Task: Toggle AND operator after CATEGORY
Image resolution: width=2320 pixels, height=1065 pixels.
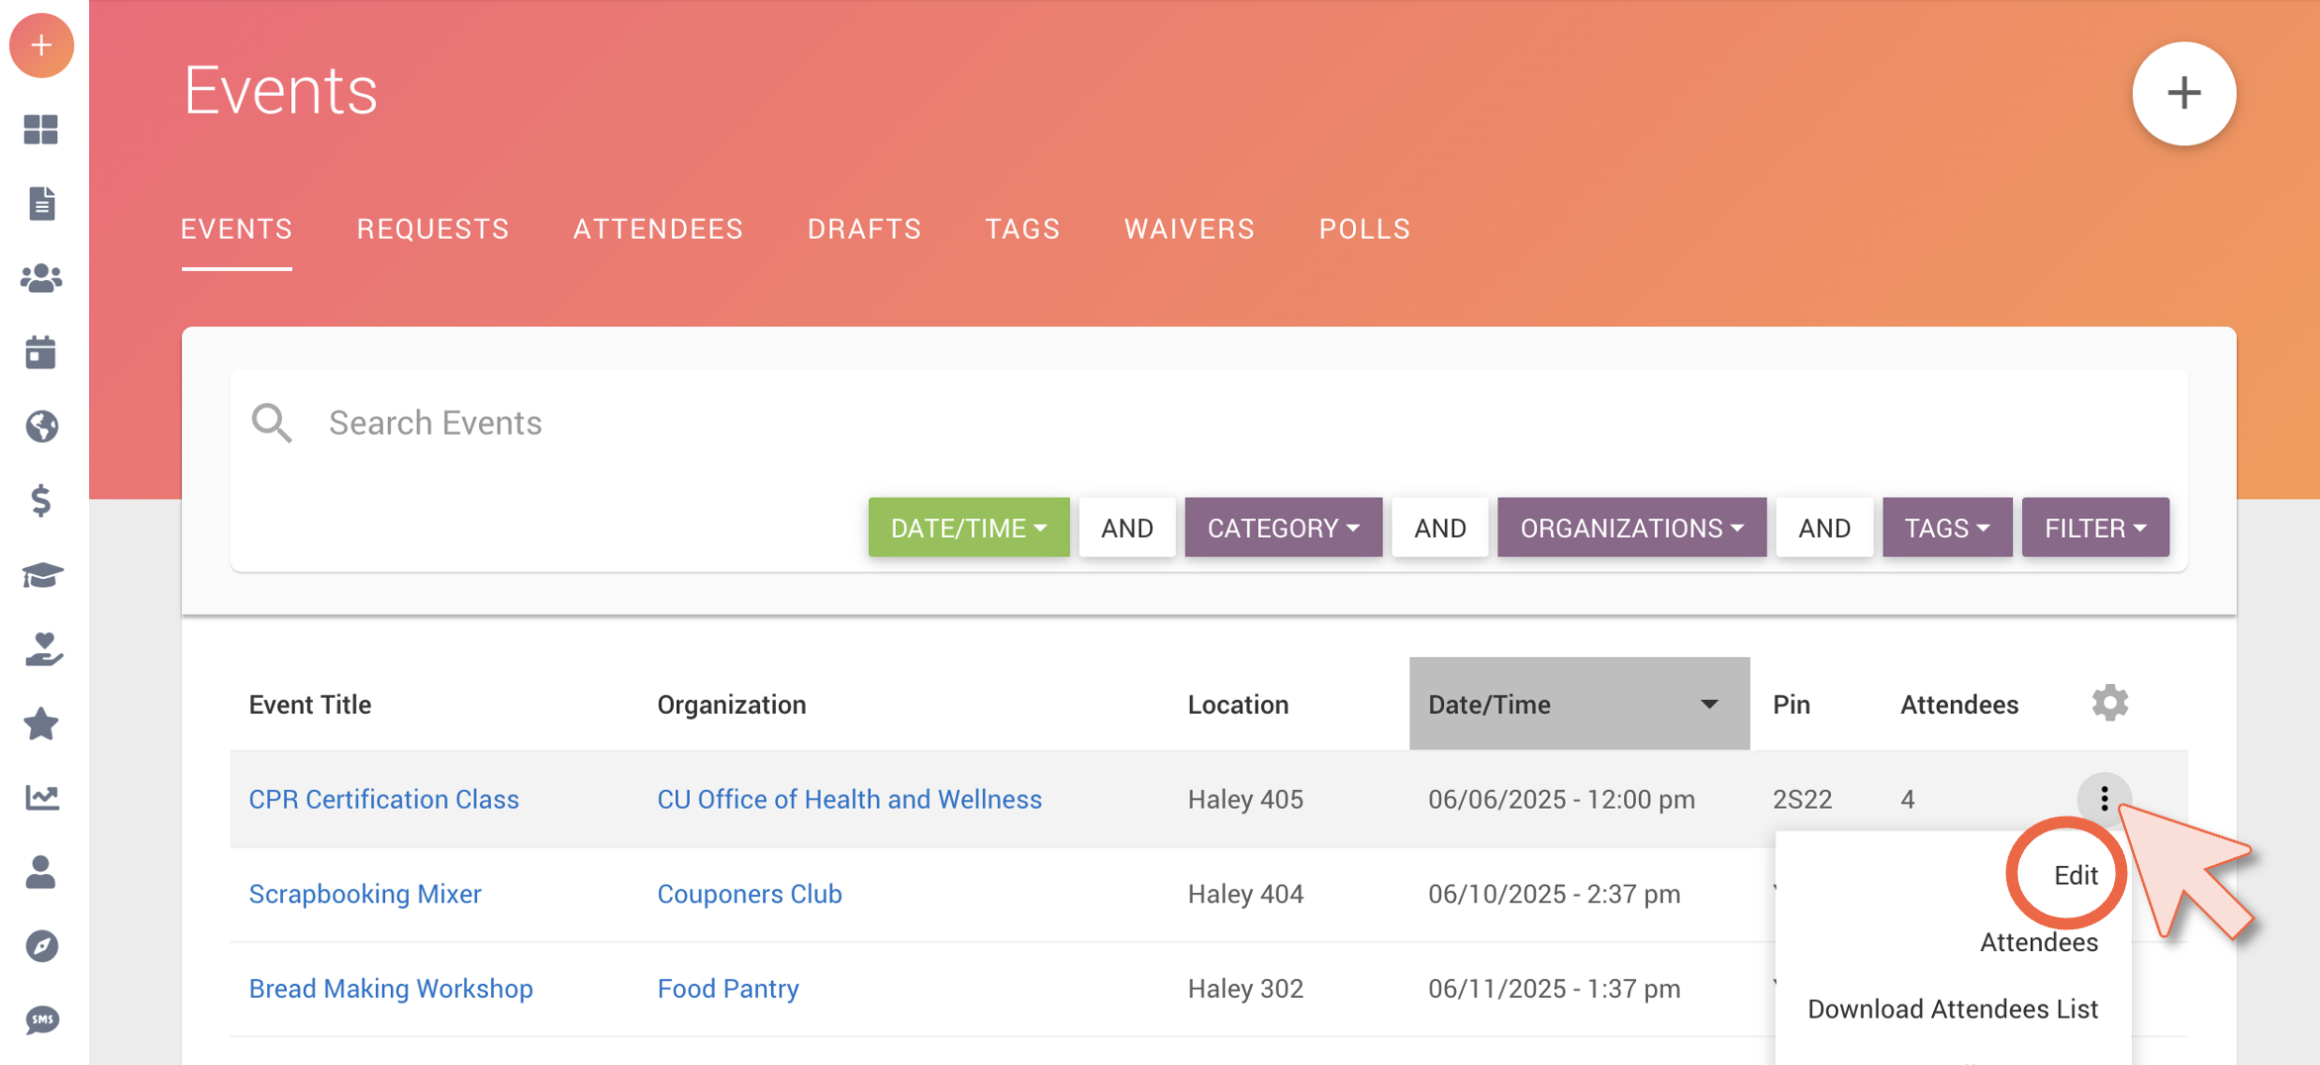Action: click(1439, 528)
